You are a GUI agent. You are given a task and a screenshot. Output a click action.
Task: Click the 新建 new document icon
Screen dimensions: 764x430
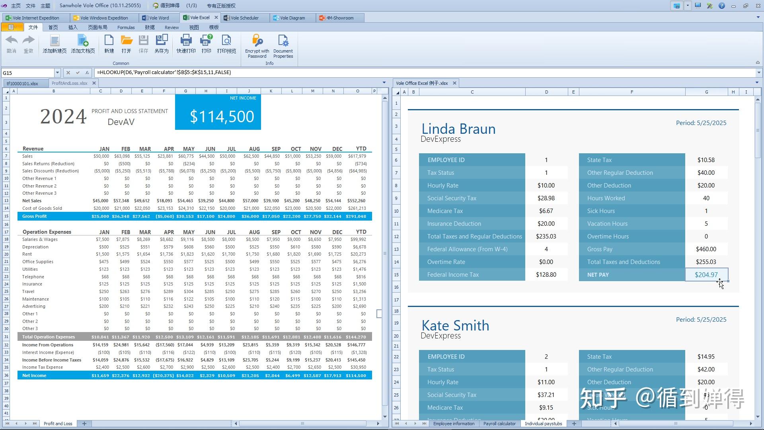(x=109, y=41)
